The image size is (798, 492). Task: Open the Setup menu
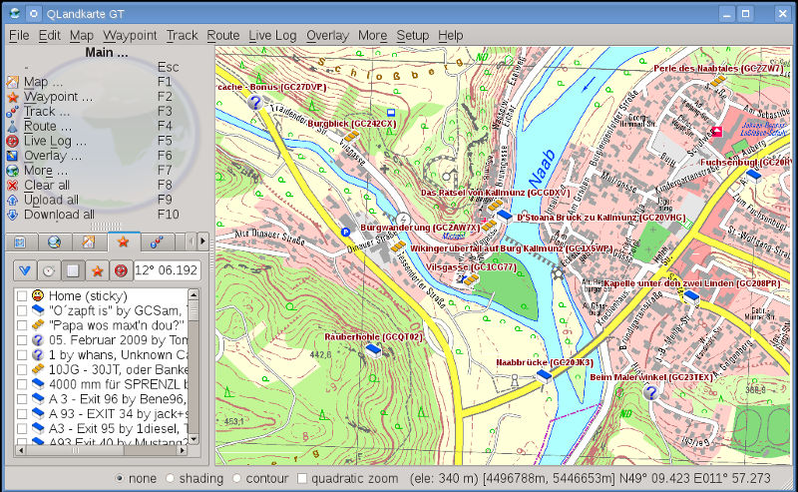pyautogui.click(x=412, y=36)
